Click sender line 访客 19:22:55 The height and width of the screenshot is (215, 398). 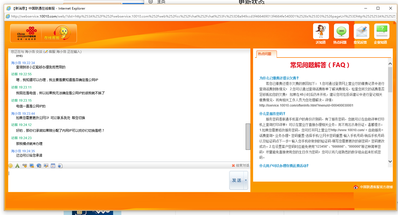(21, 74)
